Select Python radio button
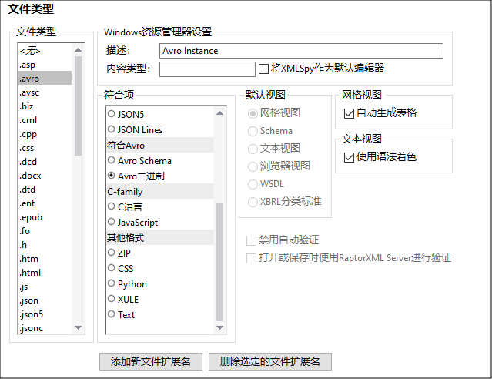Viewport: 492px width, 379px height. (111, 283)
